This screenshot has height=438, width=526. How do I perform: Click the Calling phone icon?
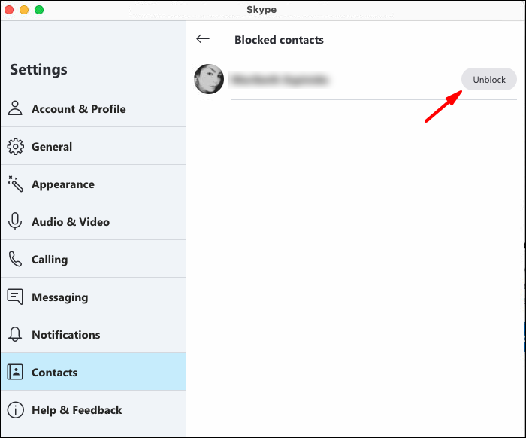coord(15,259)
